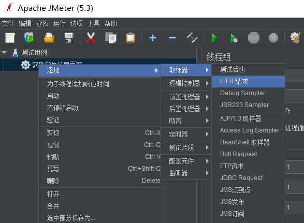Click the Save floppy disk icon
This screenshot has width=304, height=223.
(x=69, y=38)
